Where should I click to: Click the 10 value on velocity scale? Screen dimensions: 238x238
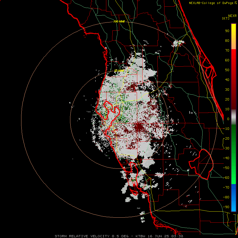[x=227, y=109]
